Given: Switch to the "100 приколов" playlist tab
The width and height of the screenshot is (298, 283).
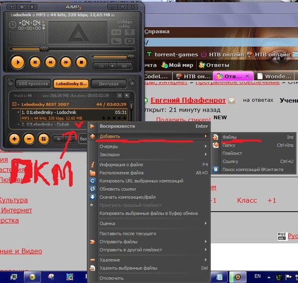Looking at the screenshot, I should [x=33, y=84].
